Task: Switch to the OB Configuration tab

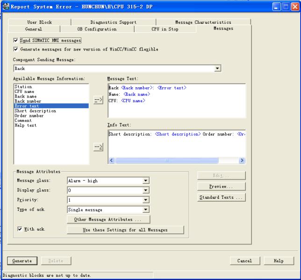Action: (97, 29)
